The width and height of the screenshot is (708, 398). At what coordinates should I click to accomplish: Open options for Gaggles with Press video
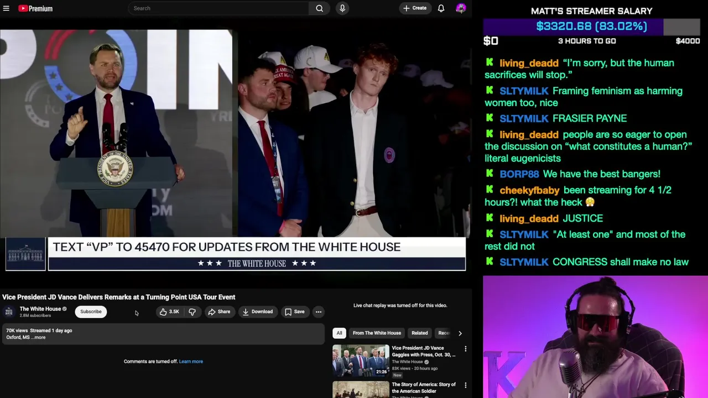[465, 349]
